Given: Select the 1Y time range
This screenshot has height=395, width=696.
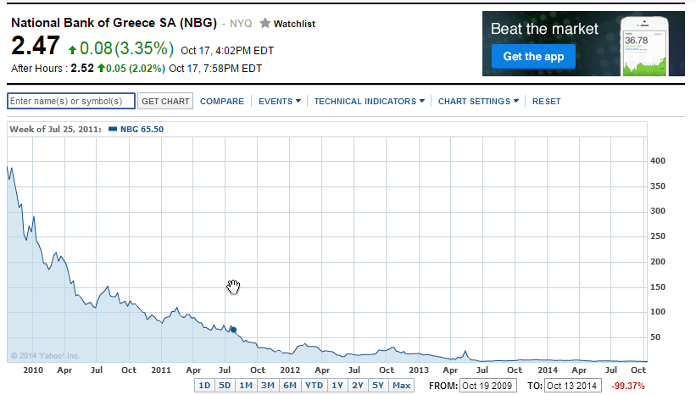Looking at the screenshot, I should pyautogui.click(x=337, y=385).
